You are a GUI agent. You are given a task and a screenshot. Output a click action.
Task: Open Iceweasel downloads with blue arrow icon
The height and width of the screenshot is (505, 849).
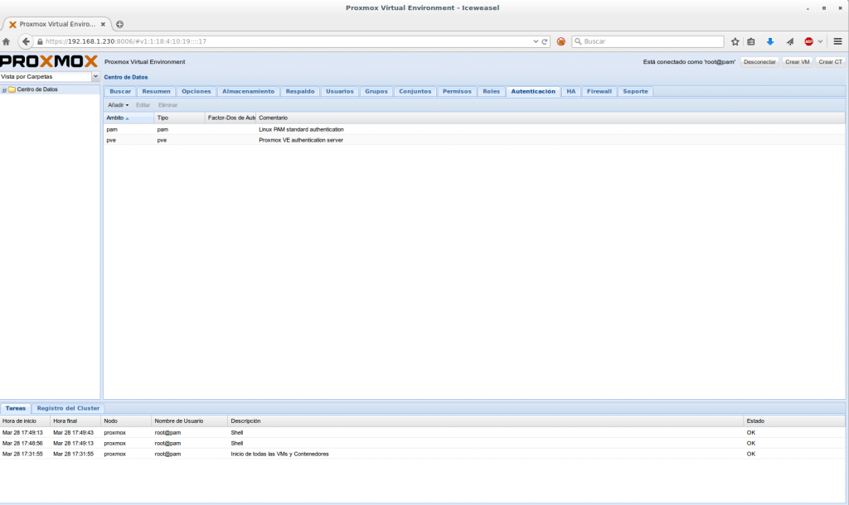770,41
